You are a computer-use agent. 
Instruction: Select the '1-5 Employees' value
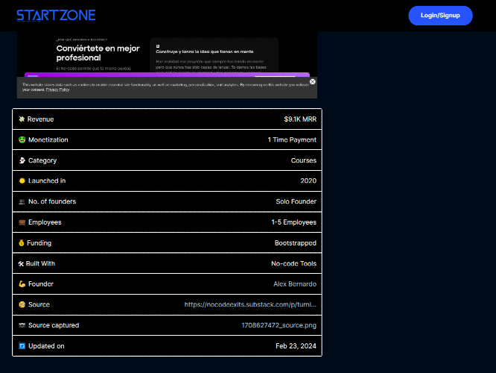[293, 222]
